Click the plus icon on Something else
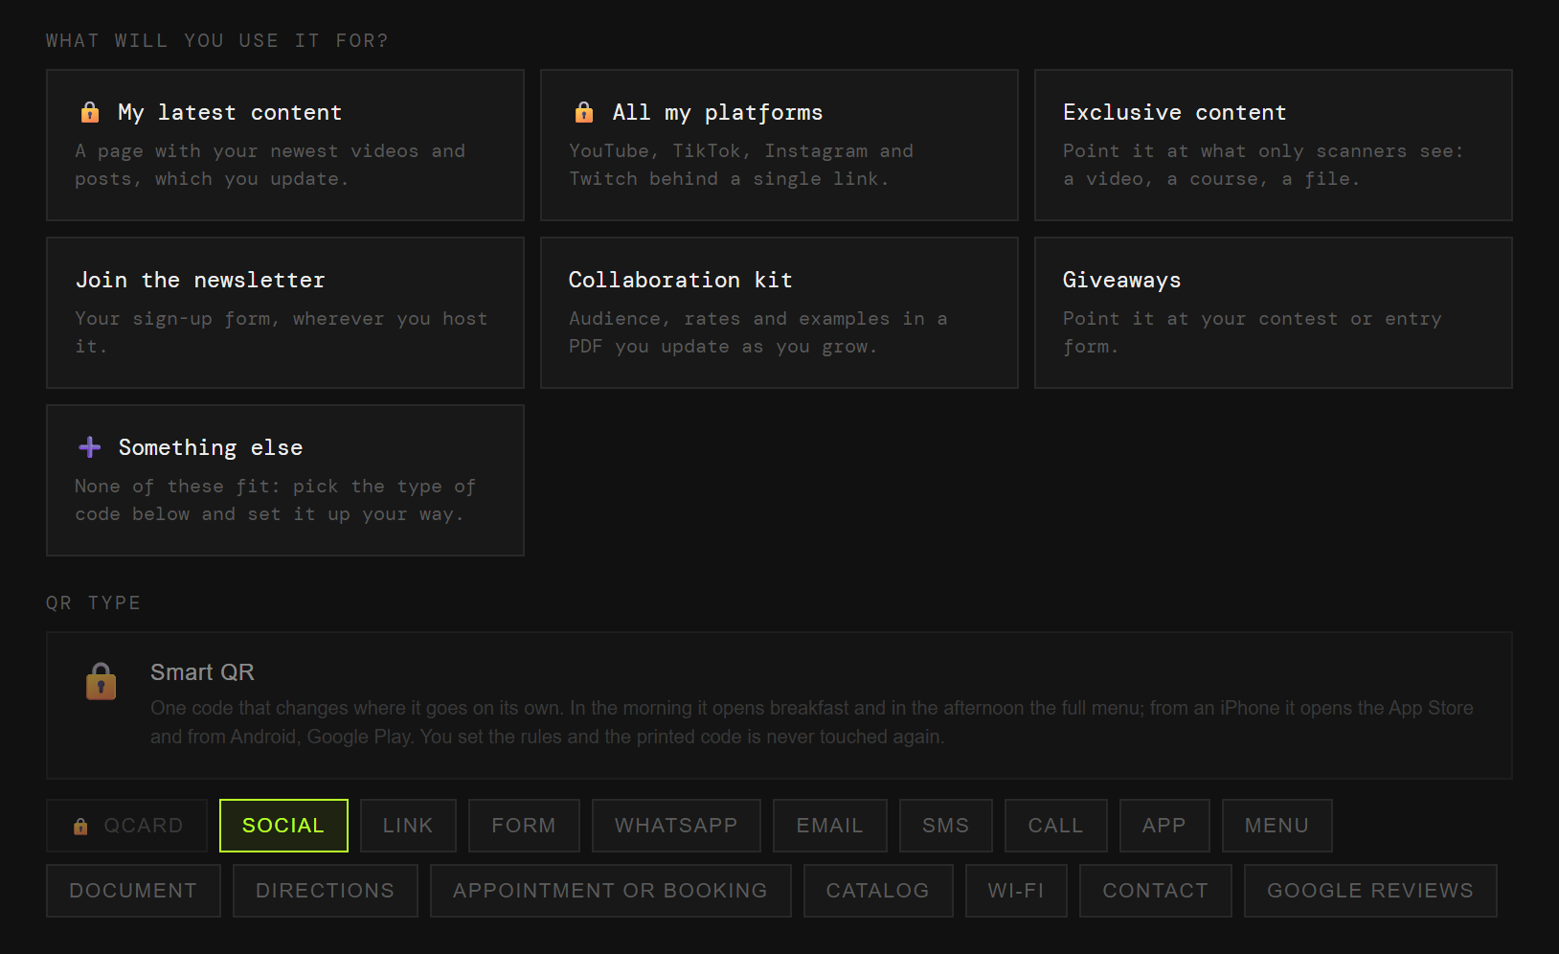 tap(90, 447)
